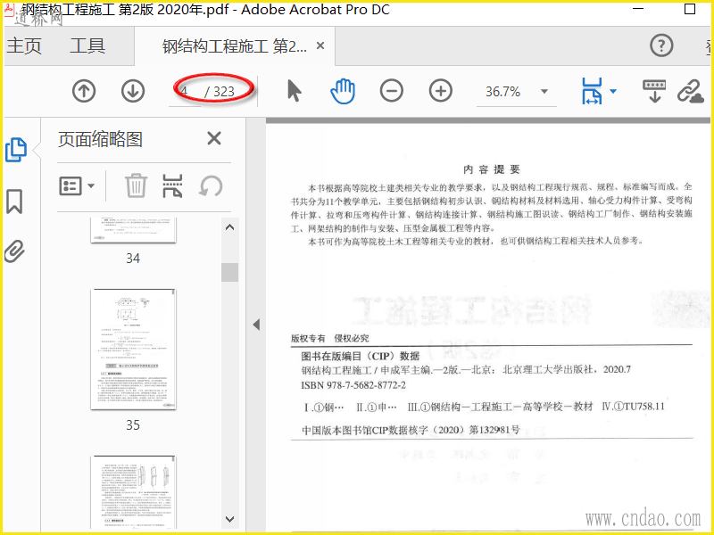Click the 36.7% zoom level field
The width and height of the screenshot is (714, 535).
point(503,92)
